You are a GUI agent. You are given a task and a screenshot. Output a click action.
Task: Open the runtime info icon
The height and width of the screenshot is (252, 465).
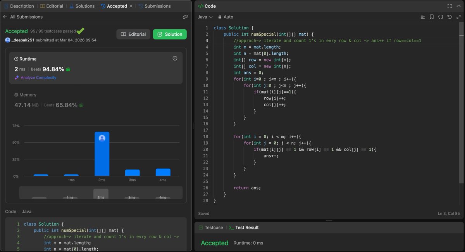(175, 58)
